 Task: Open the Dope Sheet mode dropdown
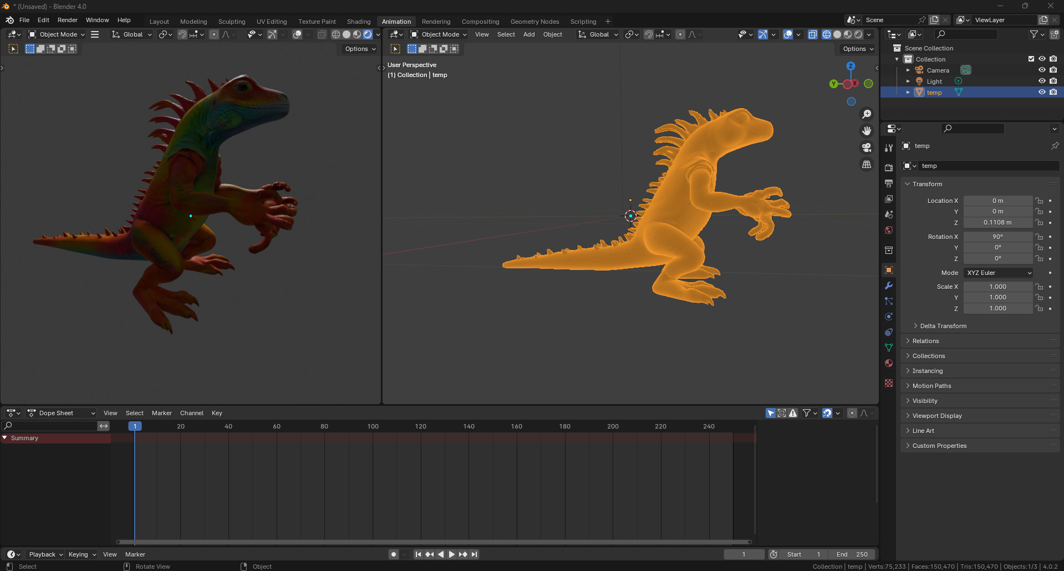(62, 413)
